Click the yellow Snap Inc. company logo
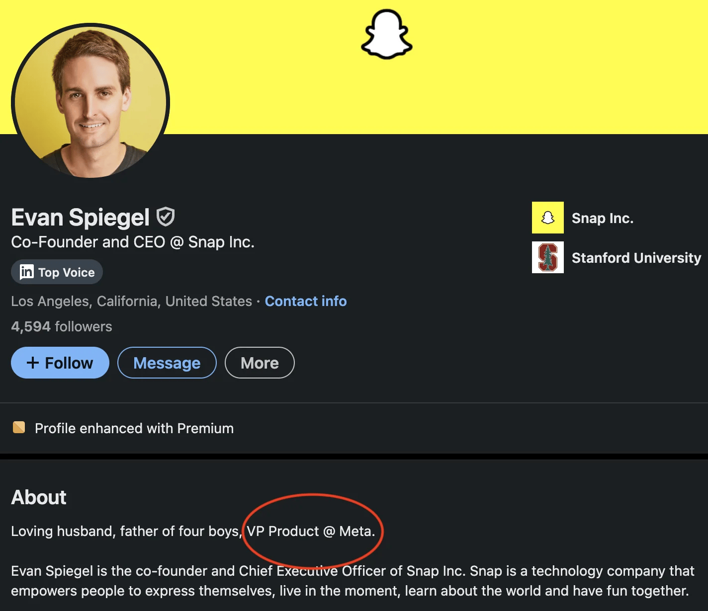 [x=547, y=218]
